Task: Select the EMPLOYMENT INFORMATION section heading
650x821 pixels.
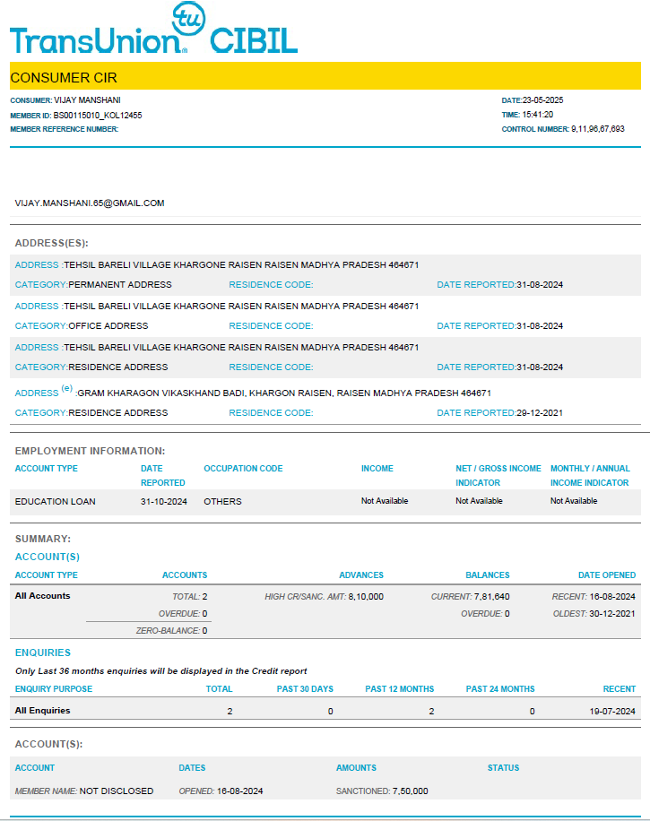Action: coord(90,451)
